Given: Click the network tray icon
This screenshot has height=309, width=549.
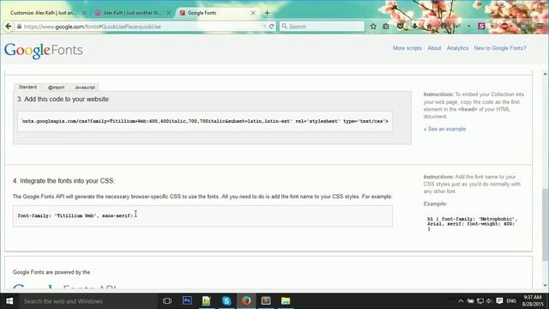Looking at the screenshot, I should point(480,301).
